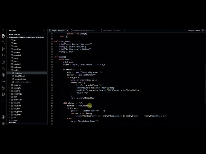
Task: Open the Accounts menu
Action: click(x=3, y=117)
